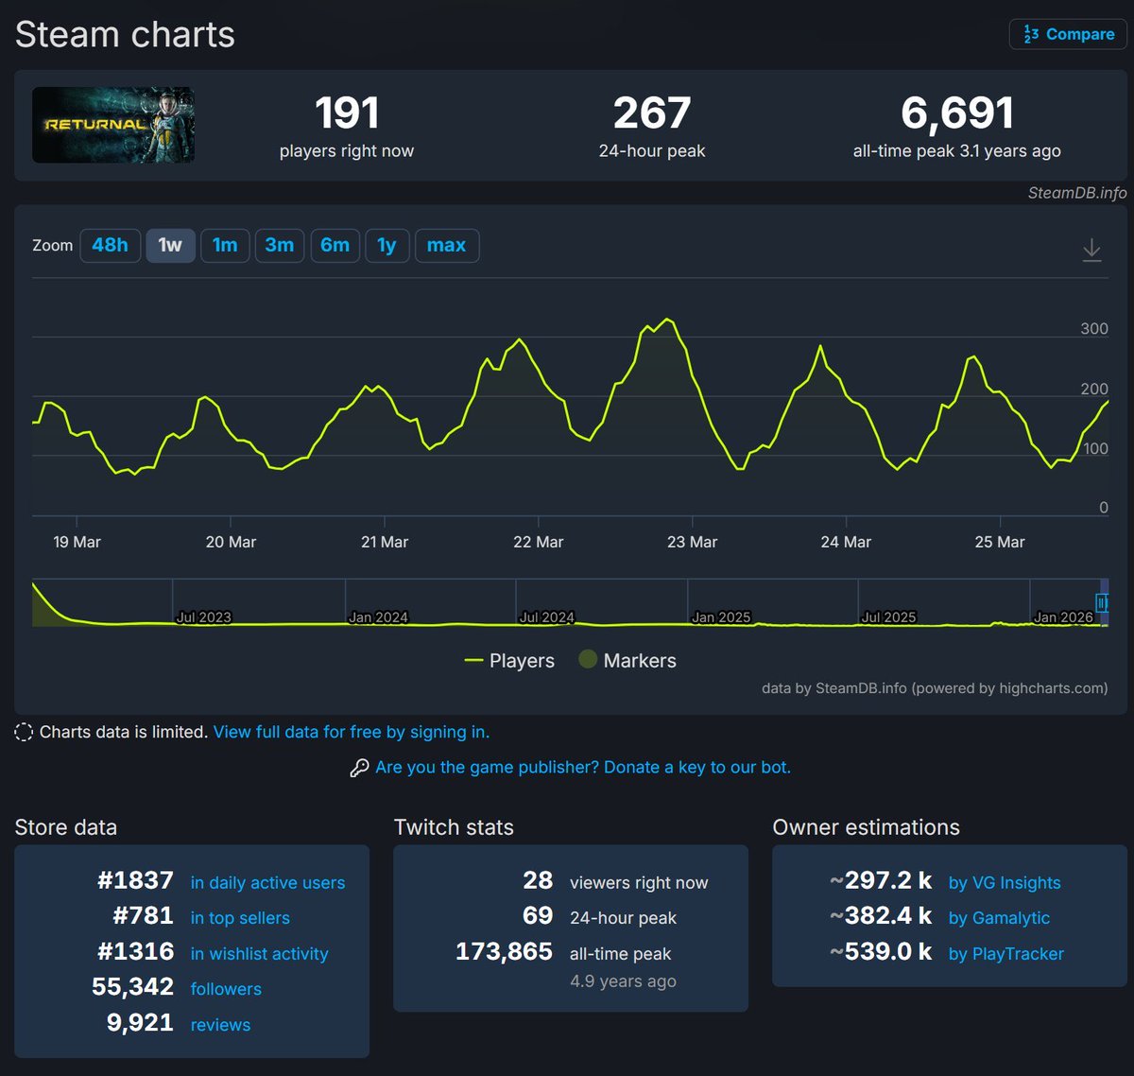1134x1076 pixels.
Task: Click the key icon beside publisher link
Action: point(359,769)
